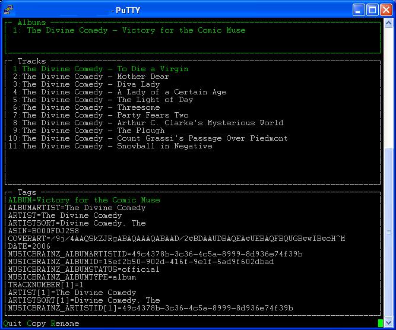Maximize the PuTTY window

372,9
